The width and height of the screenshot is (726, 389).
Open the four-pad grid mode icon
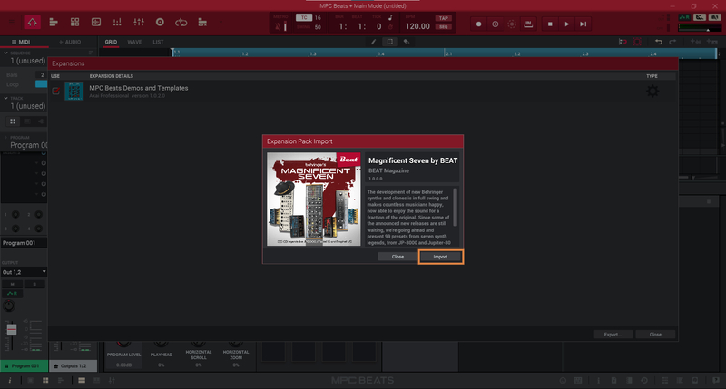point(74,22)
